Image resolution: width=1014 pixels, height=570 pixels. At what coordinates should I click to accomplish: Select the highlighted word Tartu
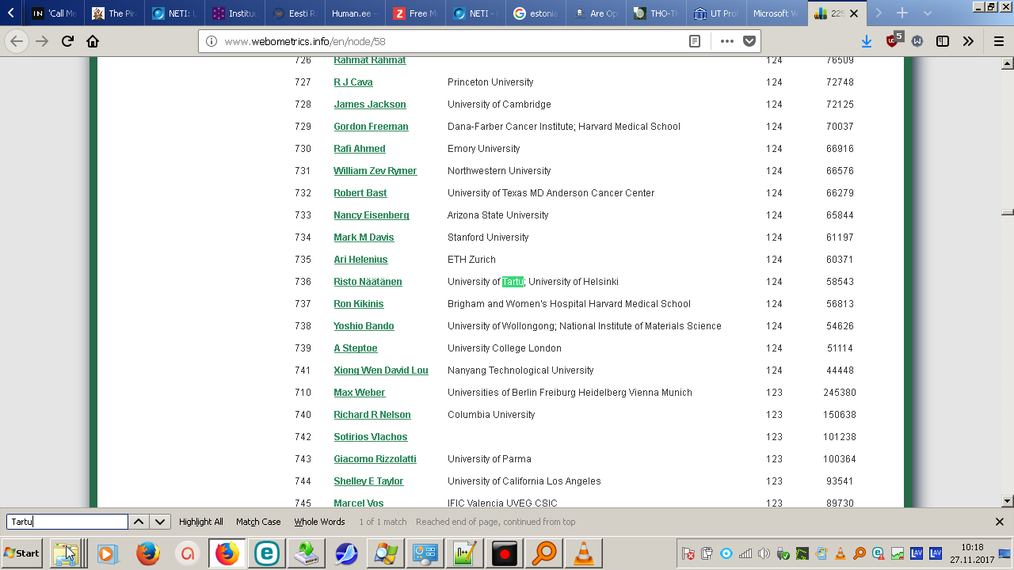513,282
